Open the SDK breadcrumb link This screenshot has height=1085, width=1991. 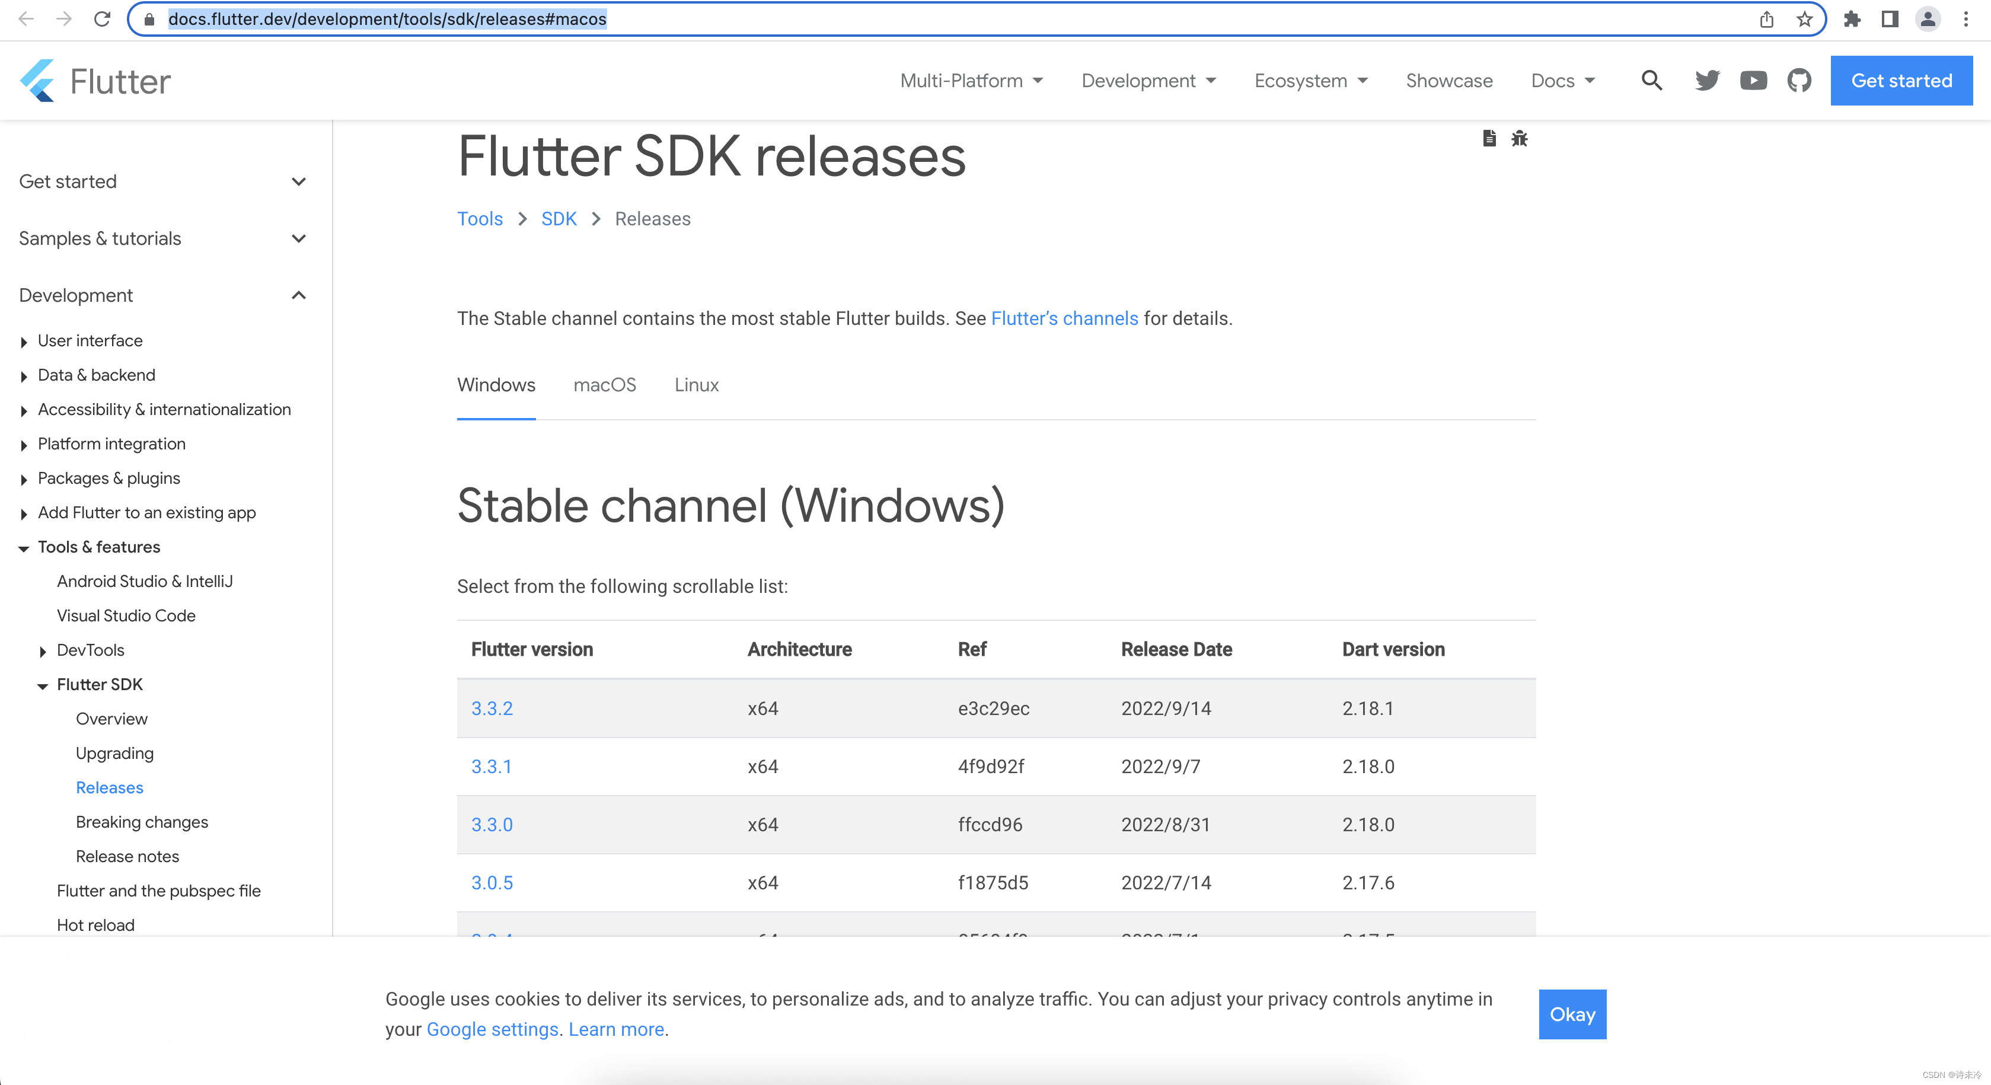point(559,219)
